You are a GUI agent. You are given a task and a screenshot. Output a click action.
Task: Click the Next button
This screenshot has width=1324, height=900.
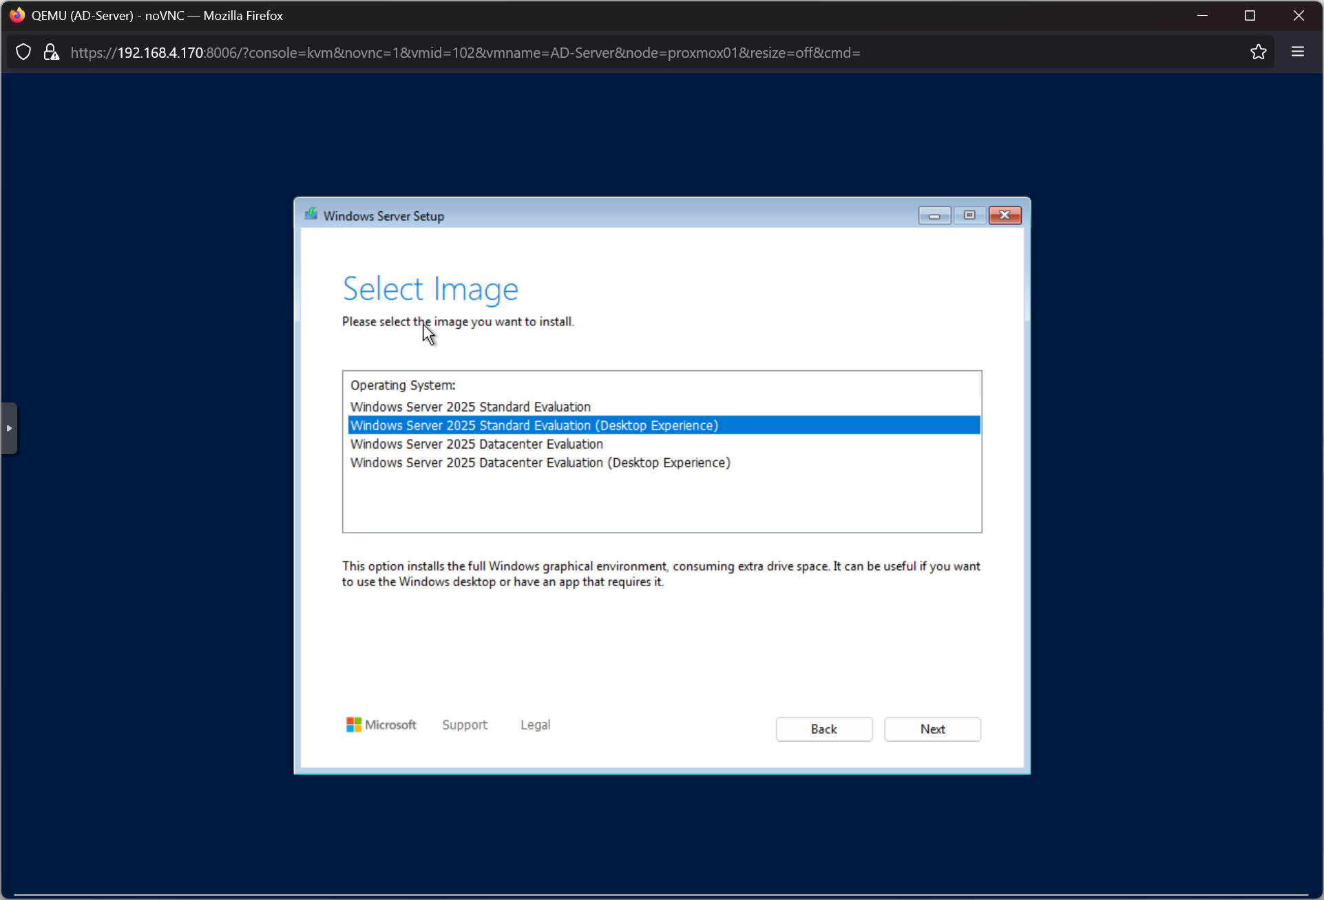(932, 729)
